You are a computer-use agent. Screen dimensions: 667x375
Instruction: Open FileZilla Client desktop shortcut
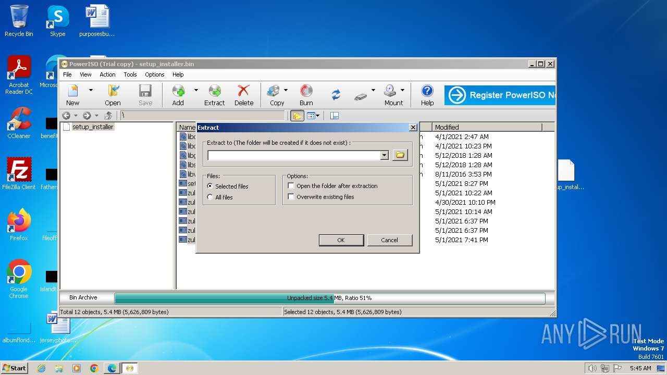(19, 173)
